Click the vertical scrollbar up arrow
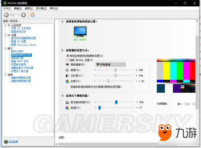The width and height of the screenshot is (201, 148). 197,21
